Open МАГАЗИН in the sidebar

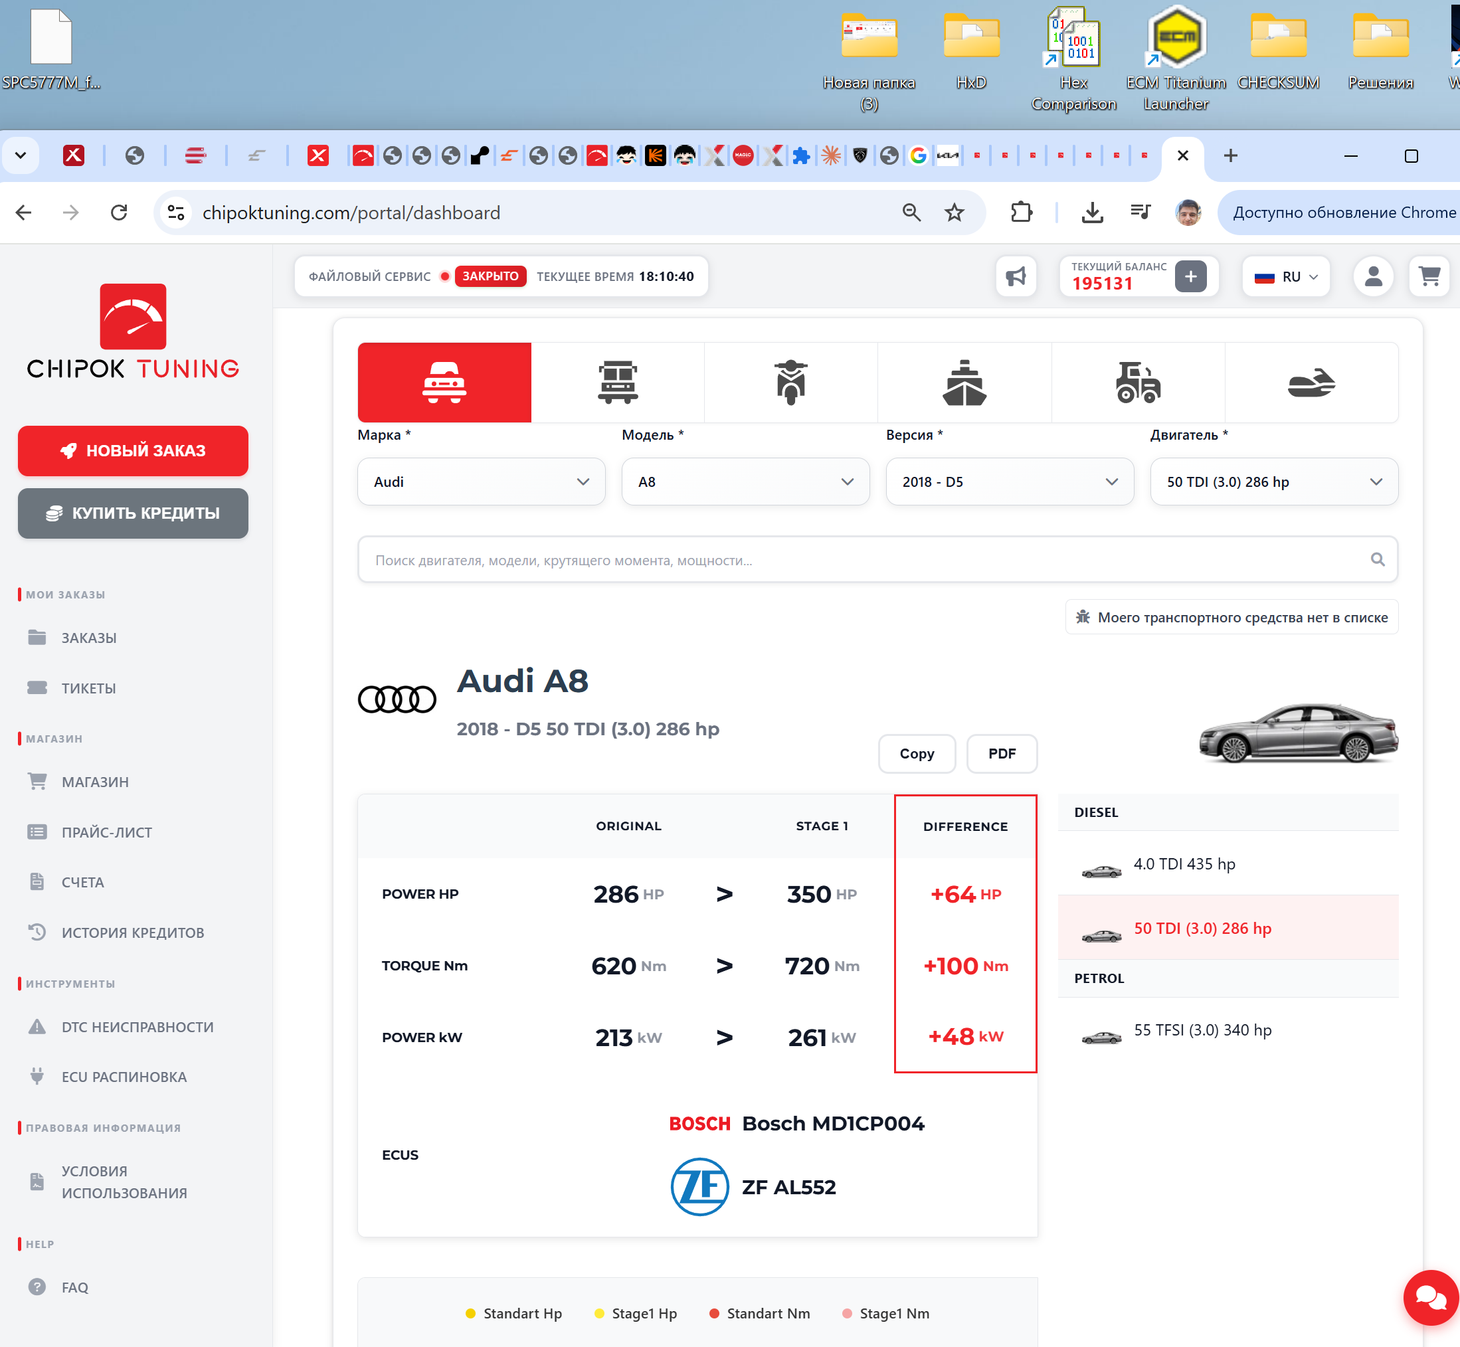point(95,782)
